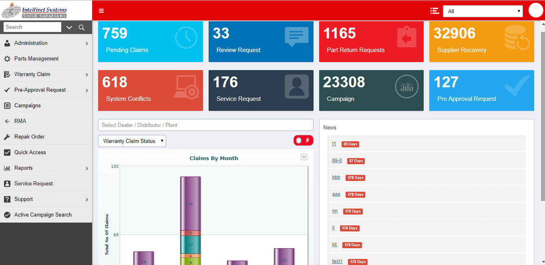Screen dimensions: 545x265
Task: Expand the Reports menu arrow
Action: 87,168
